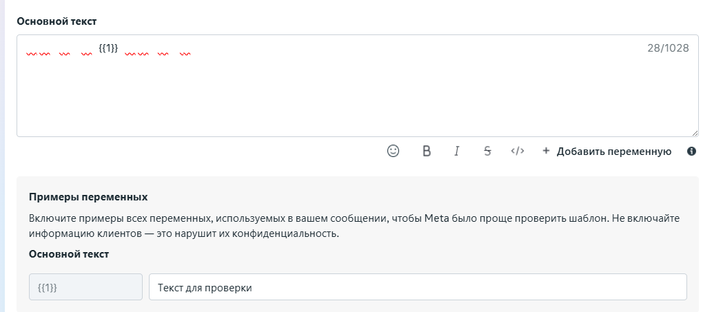Insert monospace code formatting
The width and height of the screenshot is (703, 312).
[518, 151]
